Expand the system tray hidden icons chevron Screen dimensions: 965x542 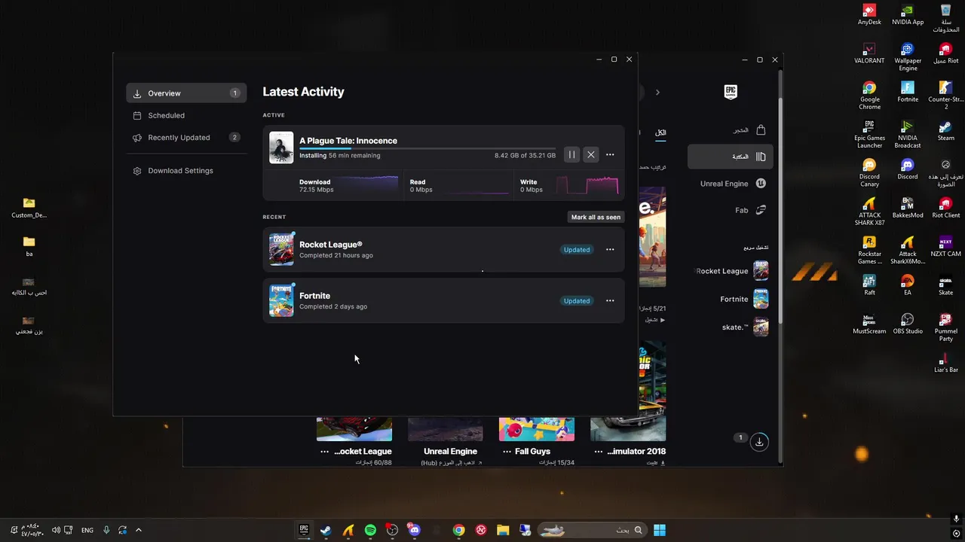(139, 530)
